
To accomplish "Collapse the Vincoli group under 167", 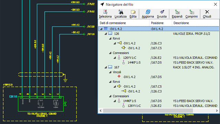I will (110, 72).
